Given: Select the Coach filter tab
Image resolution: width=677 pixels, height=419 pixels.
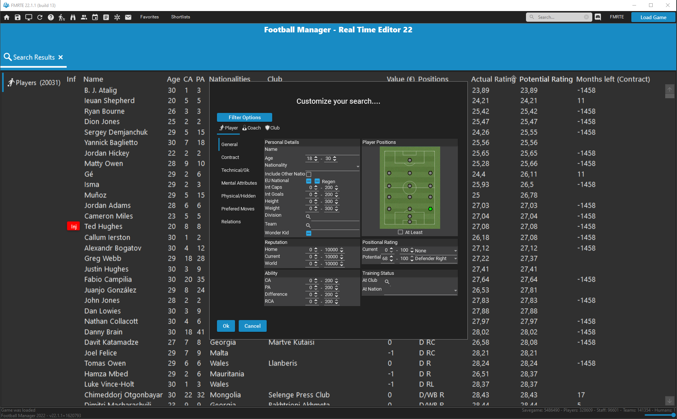Looking at the screenshot, I should pyautogui.click(x=252, y=128).
